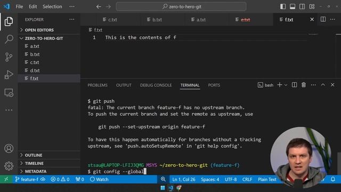The image size is (341, 192).
Task: Click the Watch status bar item
Action: pos(99,179)
